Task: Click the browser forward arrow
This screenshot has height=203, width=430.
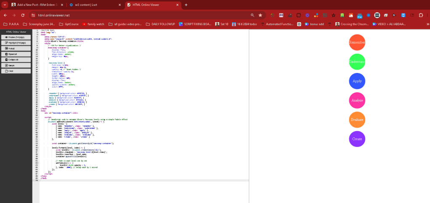Action: pos(14,15)
